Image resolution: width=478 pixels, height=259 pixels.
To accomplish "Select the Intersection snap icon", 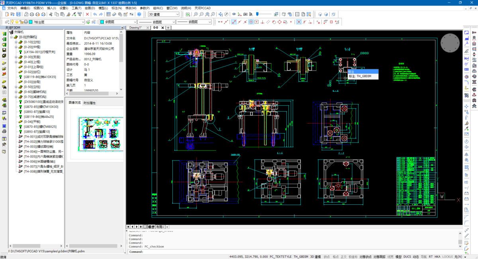I will click(x=299, y=22).
